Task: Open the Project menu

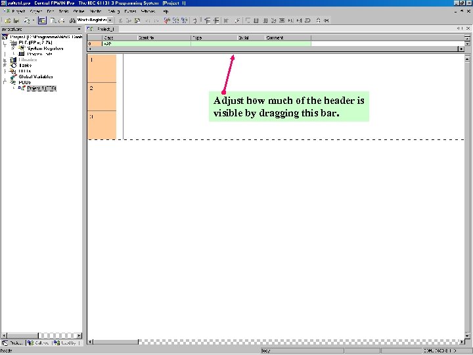Action: (x=18, y=11)
